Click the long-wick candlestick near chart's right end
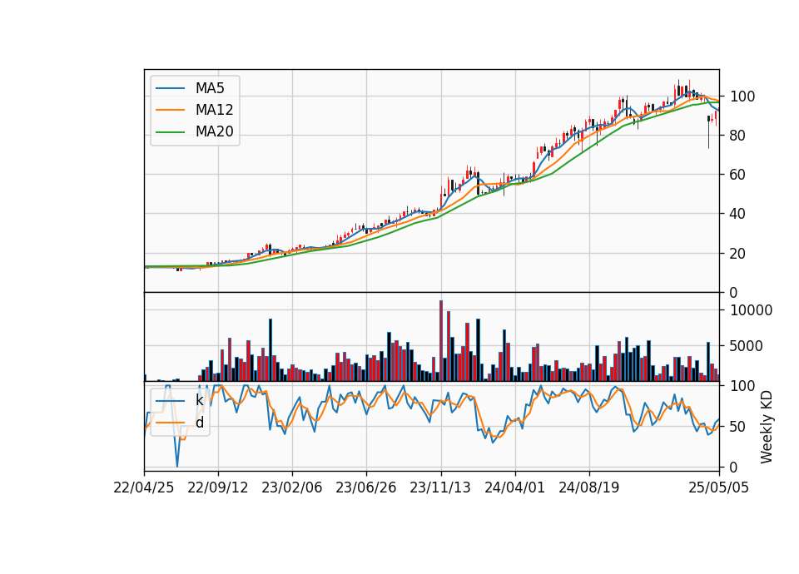Screen dimensions: 799x574 tap(708, 131)
